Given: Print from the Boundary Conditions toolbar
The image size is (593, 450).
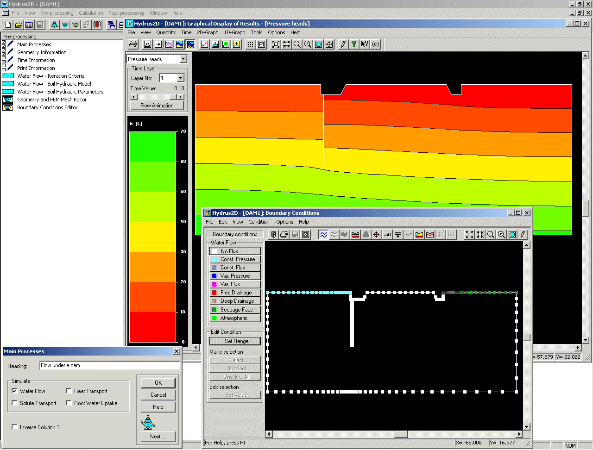Looking at the screenshot, I should pyautogui.click(x=284, y=235).
